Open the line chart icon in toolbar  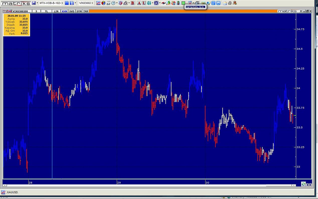coord(98,3)
